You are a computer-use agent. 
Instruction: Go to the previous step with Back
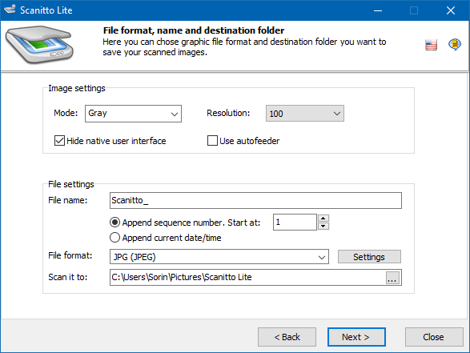[287, 337]
